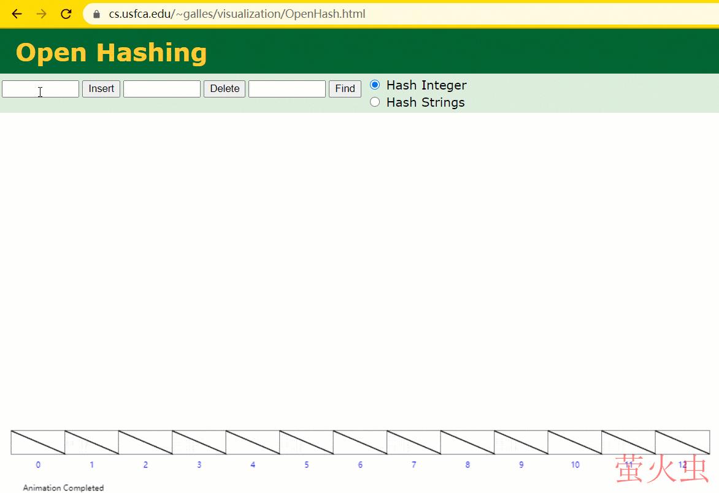Focus the find value text field
The image size is (719, 493).
click(287, 89)
